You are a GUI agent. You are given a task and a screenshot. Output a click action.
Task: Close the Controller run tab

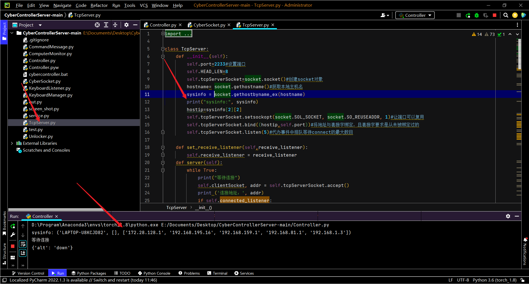[x=56, y=216]
